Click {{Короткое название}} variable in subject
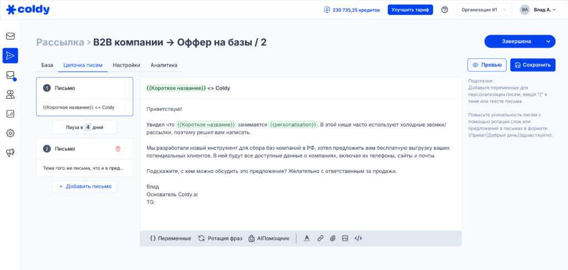568x270 pixels. click(x=176, y=88)
